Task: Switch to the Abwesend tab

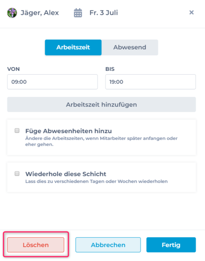Action: pos(130,47)
